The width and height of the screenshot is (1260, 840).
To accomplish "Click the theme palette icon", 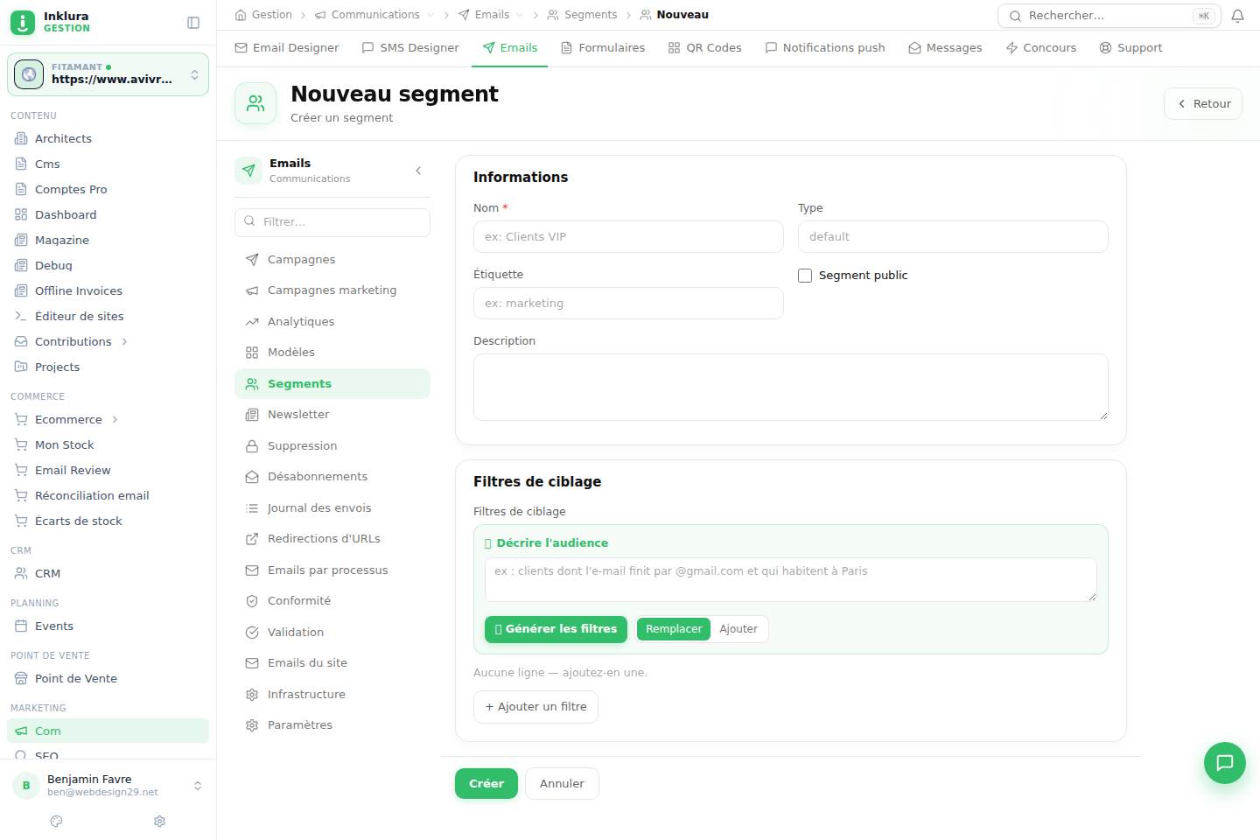I will point(57,821).
